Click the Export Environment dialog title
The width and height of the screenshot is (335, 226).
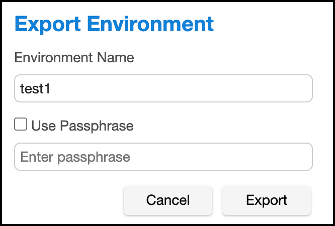click(x=114, y=24)
